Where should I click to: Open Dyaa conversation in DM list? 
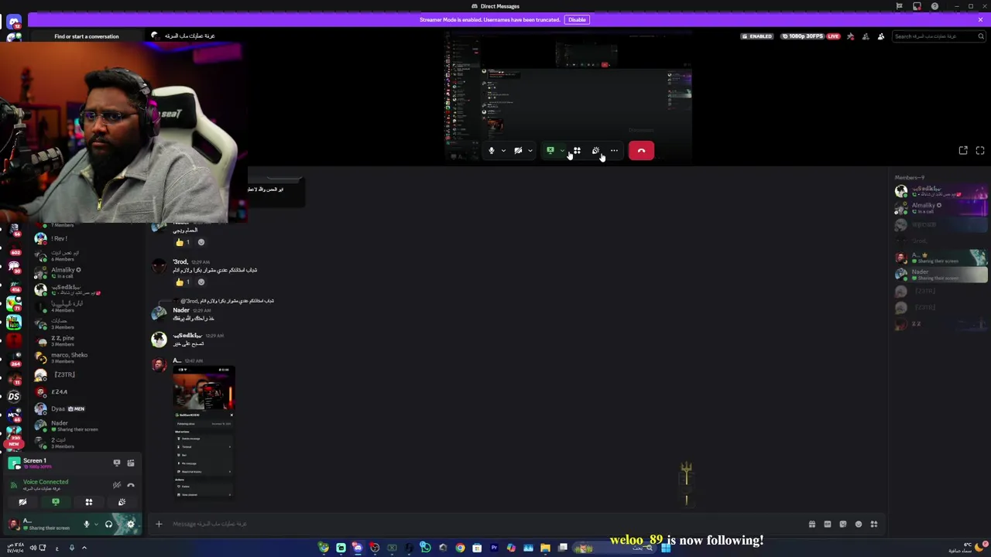(x=87, y=408)
